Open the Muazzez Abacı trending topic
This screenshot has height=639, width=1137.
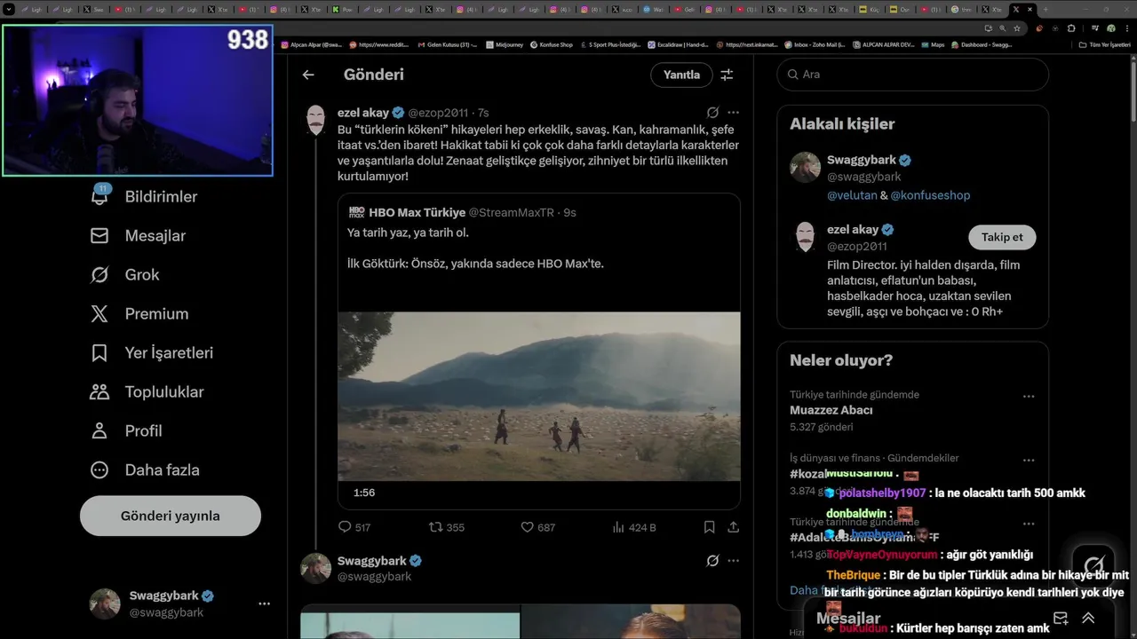(x=831, y=410)
